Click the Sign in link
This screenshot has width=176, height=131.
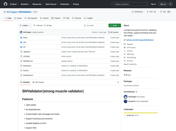(x=153, y=4)
